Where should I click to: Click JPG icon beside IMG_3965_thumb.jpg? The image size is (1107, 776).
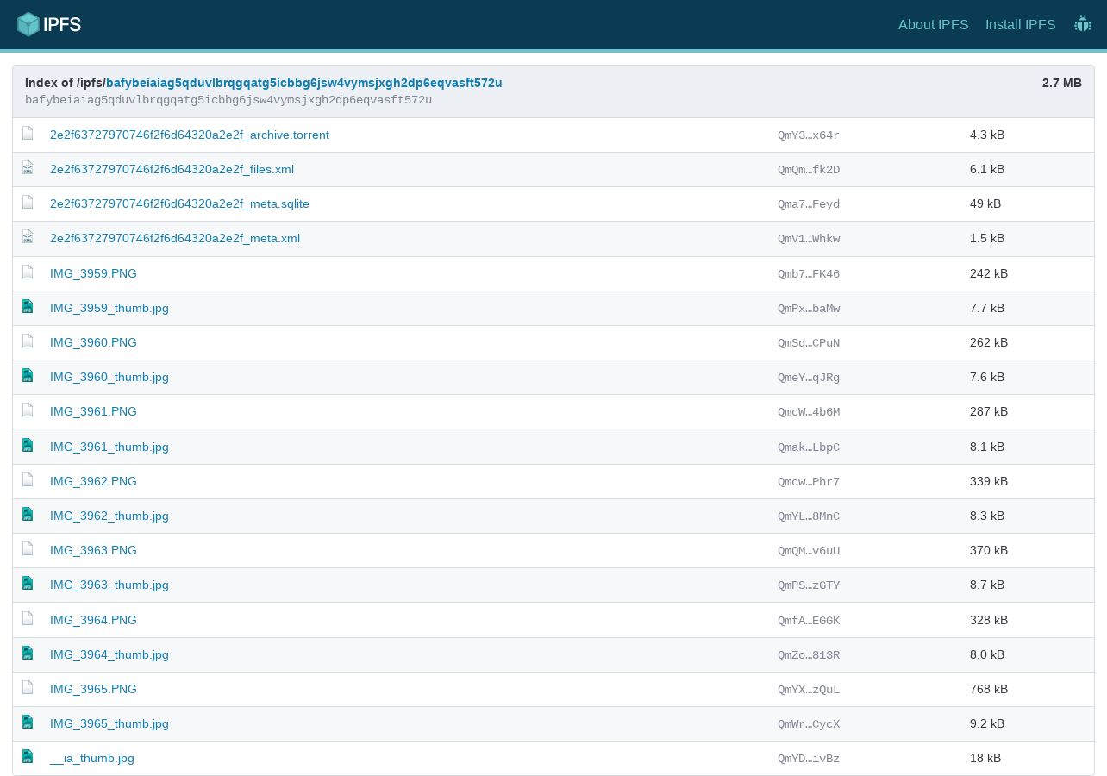(28, 723)
